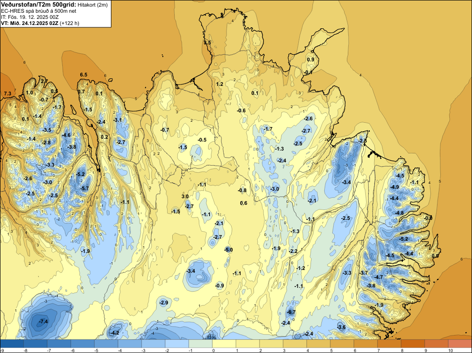
Task: Select the 'EC-HRES spá brúuð á 500m net' line
Action: [x=39, y=11]
